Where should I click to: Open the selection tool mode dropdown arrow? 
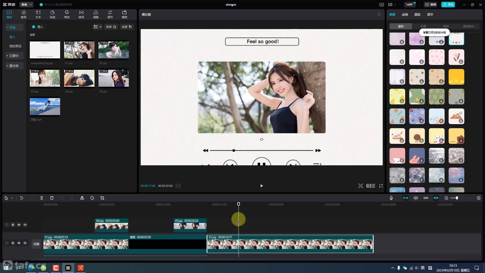pyautogui.click(x=12, y=198)
